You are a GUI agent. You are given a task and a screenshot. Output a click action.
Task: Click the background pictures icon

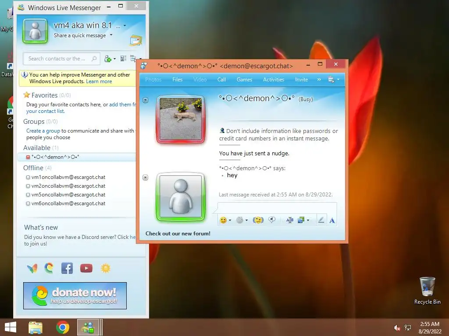coord(301,220)
